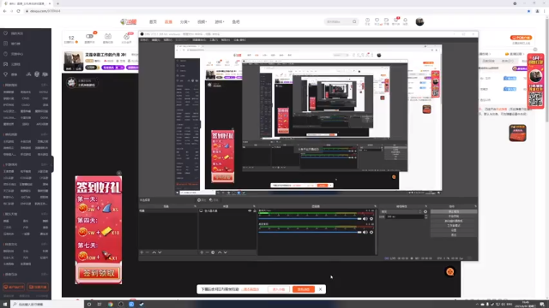Open message icon with red badge in header

coord(396,21)
